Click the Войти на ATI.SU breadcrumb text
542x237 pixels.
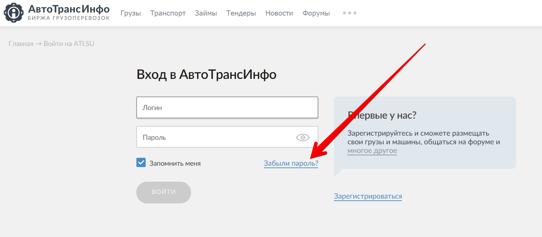click(69, 44)
